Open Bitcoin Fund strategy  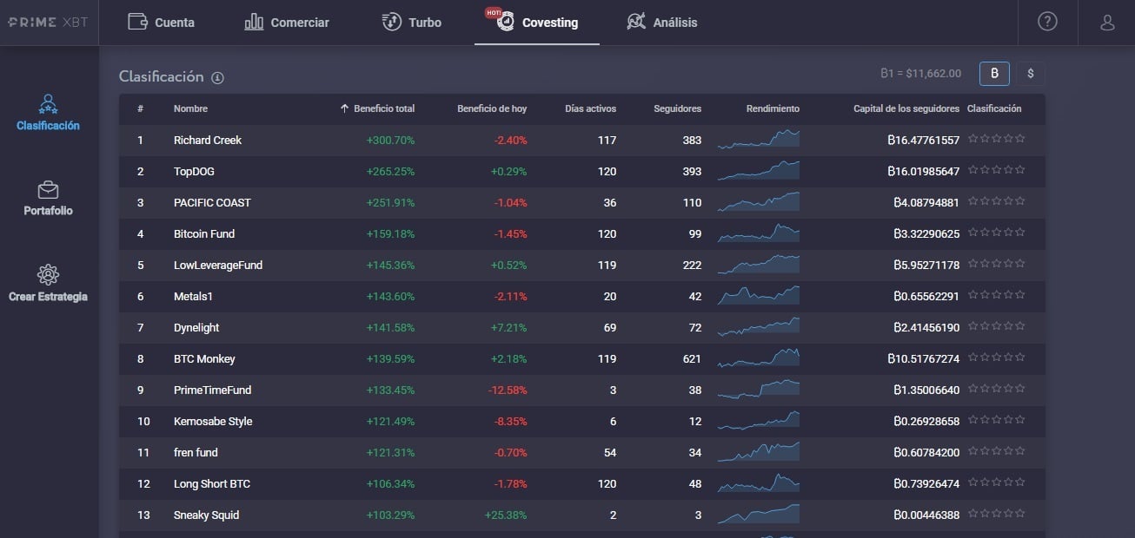(582, 233)
